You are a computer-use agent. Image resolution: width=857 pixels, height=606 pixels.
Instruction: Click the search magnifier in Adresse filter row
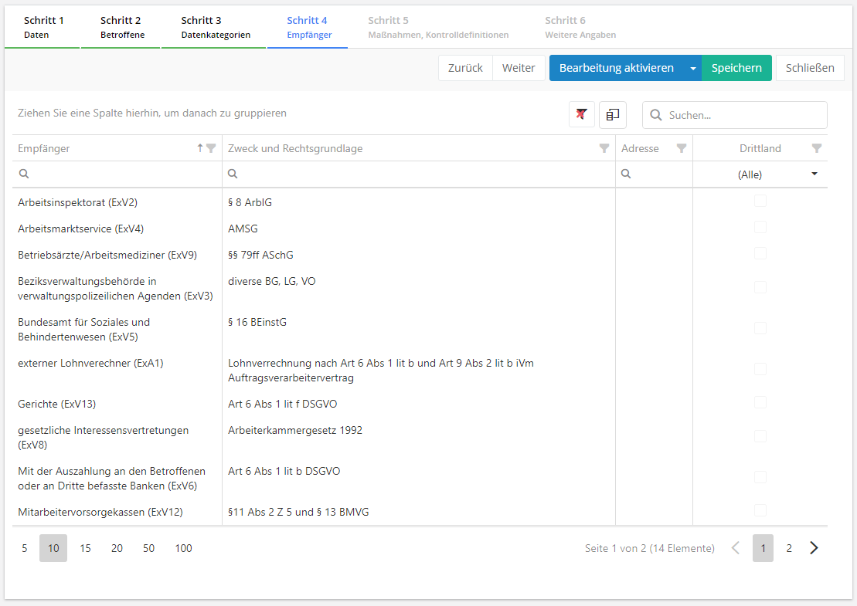pyautogui.click(x=626, y=174)
